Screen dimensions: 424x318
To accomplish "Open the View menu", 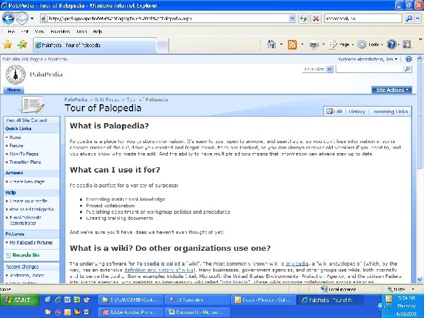I will pyautogui.click(x=39, y=32).
